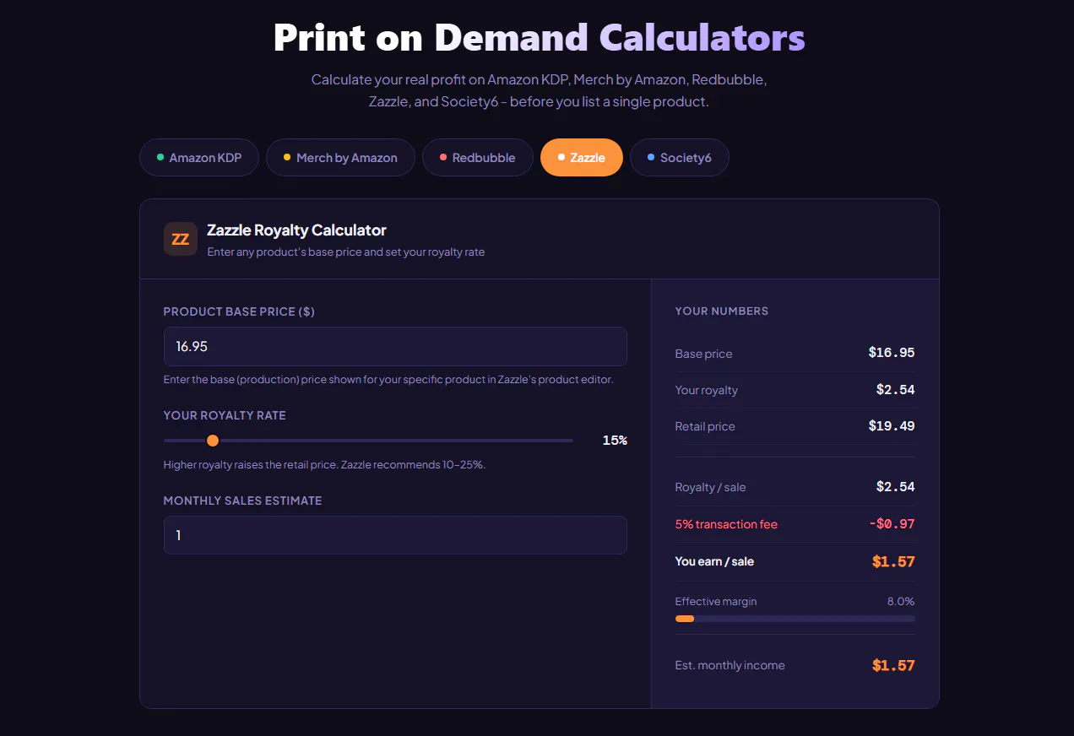Click the Est. monthly income label
The image size is (1074, 736).
pyautogui.click(x=730, y=665)
